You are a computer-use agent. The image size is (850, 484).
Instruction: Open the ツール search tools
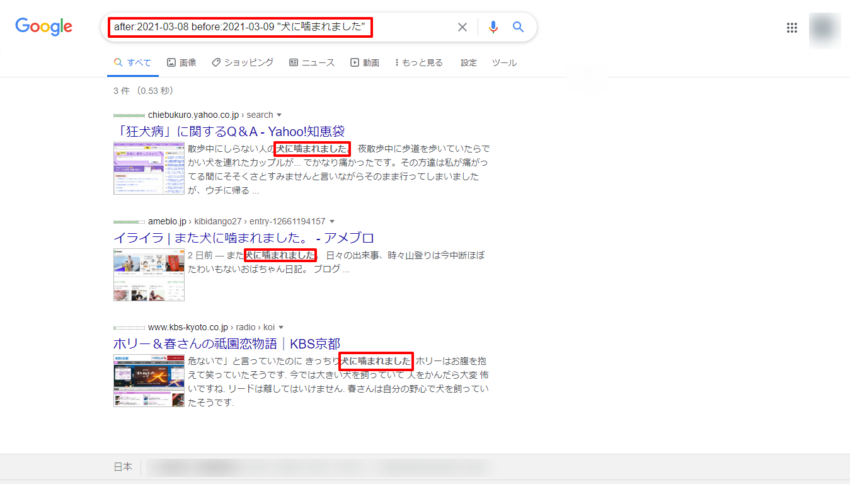point(504,62)
